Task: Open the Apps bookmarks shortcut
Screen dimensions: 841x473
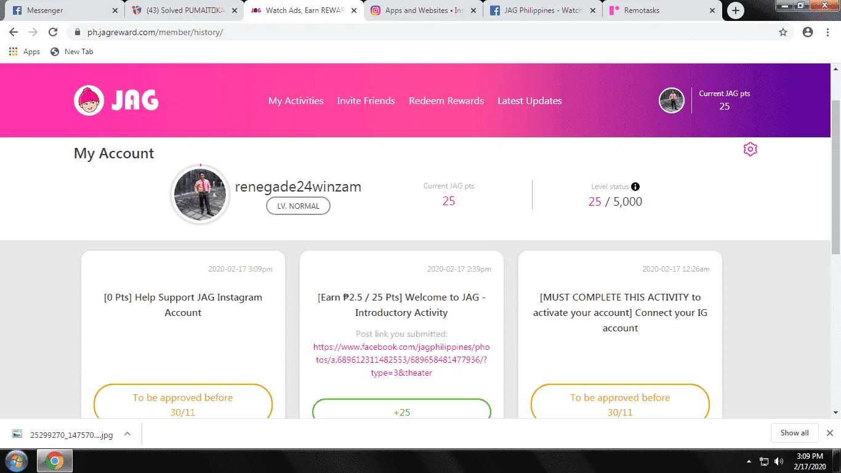Action: click(25, 52)
